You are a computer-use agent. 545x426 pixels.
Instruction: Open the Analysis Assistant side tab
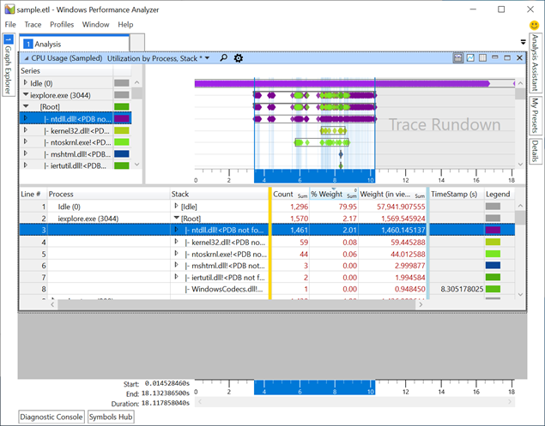(x=535, y=64)
